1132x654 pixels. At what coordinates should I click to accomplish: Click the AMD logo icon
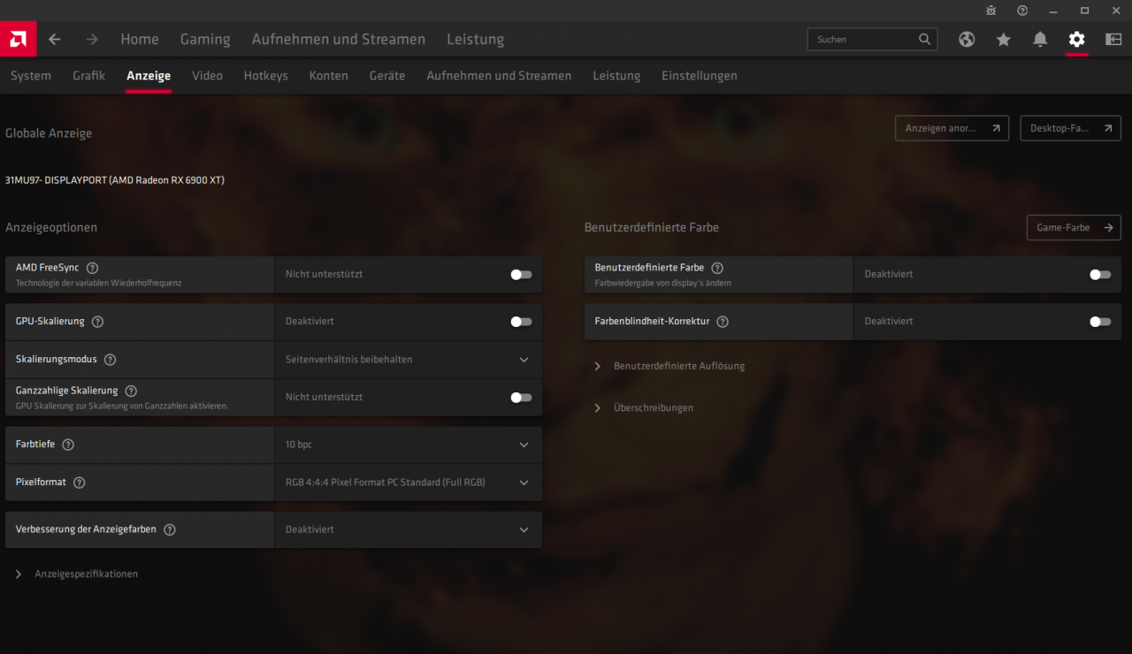click(x=18, y=39)
